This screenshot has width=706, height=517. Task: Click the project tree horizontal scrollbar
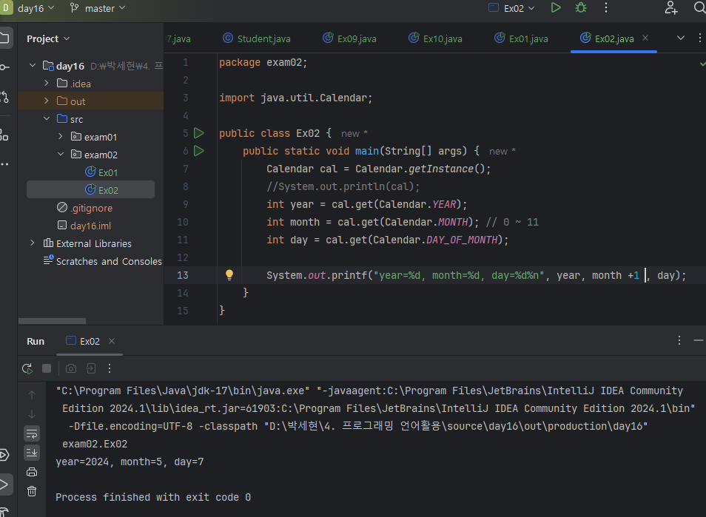click(52, 321)
